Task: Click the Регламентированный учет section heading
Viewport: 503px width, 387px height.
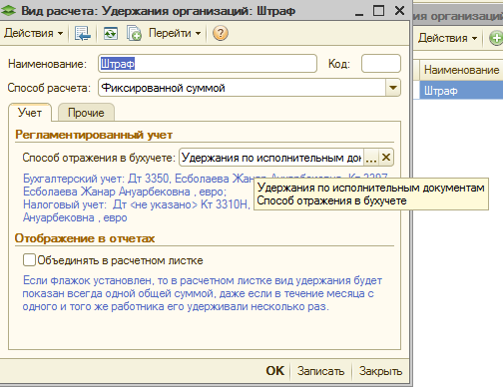Action: pyautogui.click(x=94, y=135)
